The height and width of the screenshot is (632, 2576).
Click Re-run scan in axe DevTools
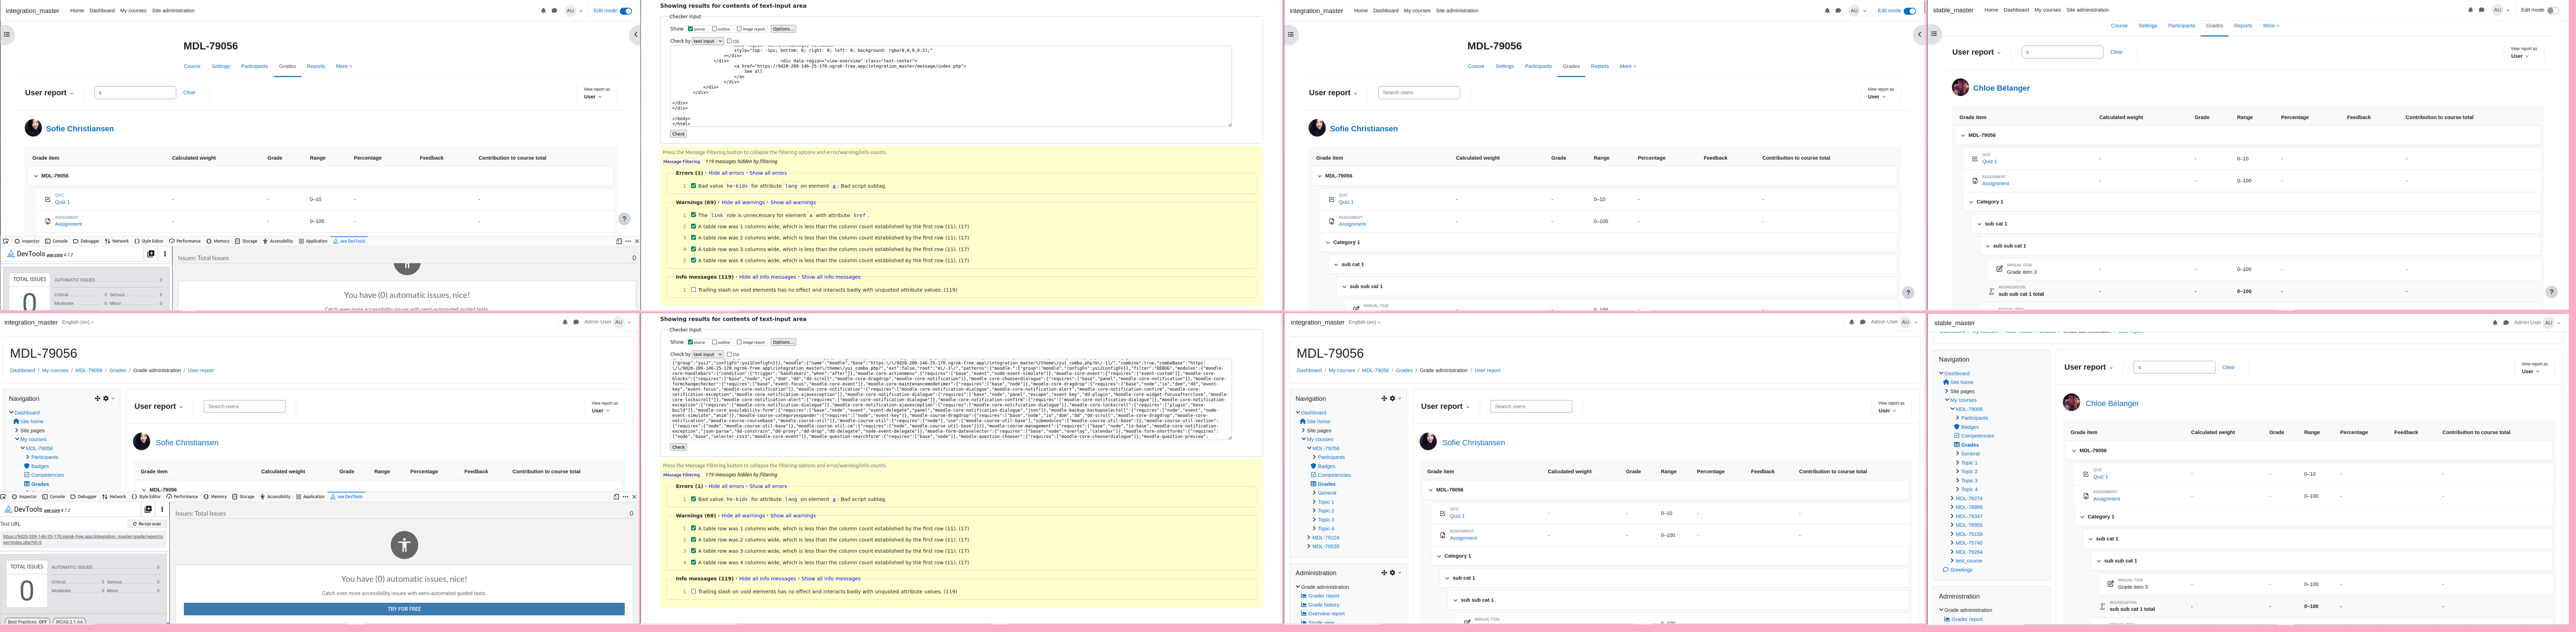[147, 524]
